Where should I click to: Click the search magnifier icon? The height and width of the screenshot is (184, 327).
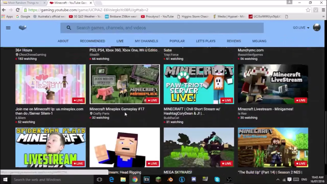[x=69, y=28]
